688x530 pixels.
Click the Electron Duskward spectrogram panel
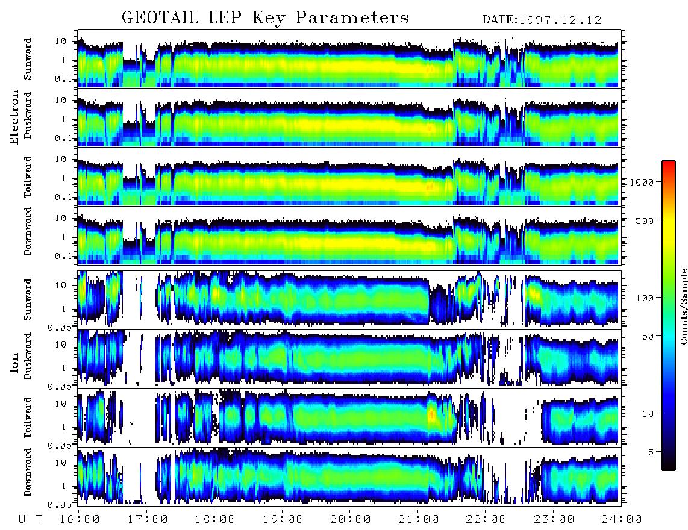click(x=349, y=117)
